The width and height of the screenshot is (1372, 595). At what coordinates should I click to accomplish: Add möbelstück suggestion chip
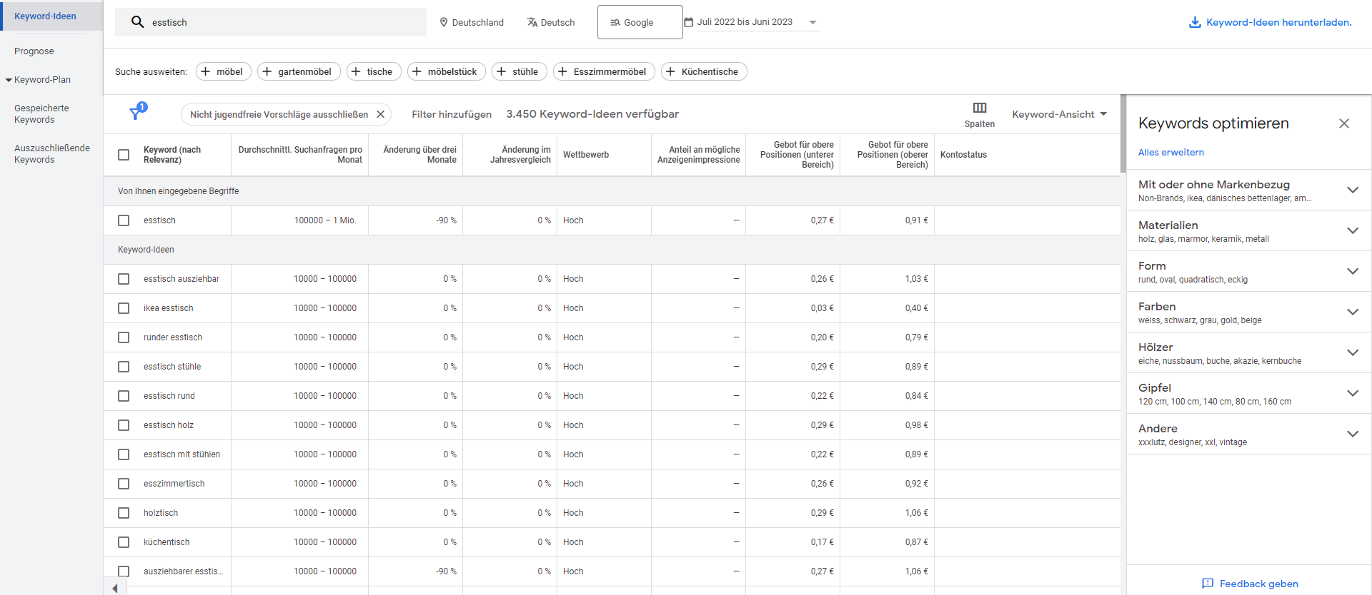point(447,71)
